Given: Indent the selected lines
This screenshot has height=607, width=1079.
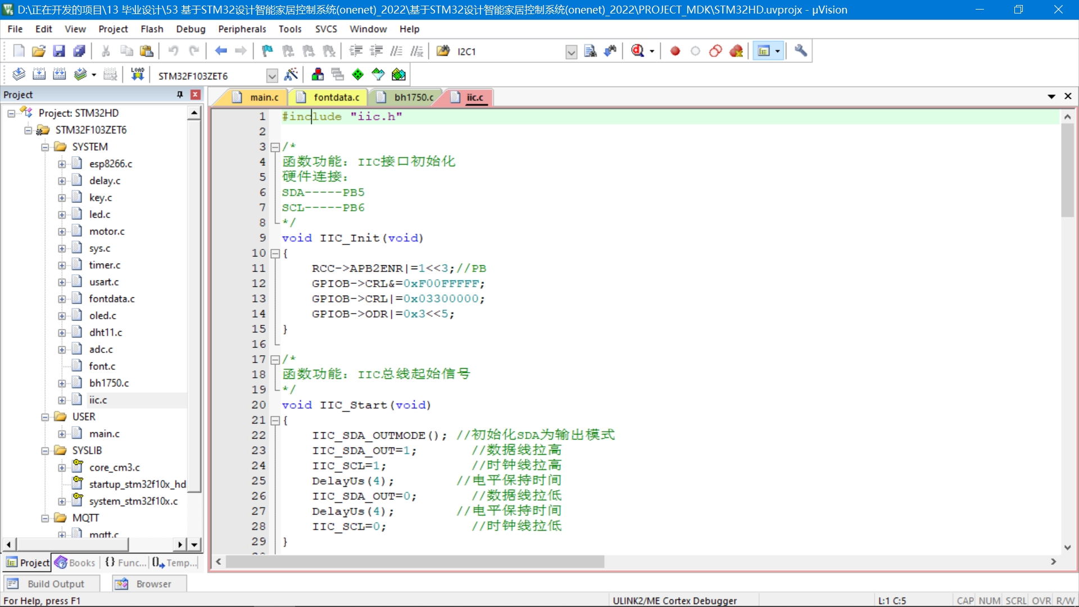Looking at the screenshot, I should (356, 51).
